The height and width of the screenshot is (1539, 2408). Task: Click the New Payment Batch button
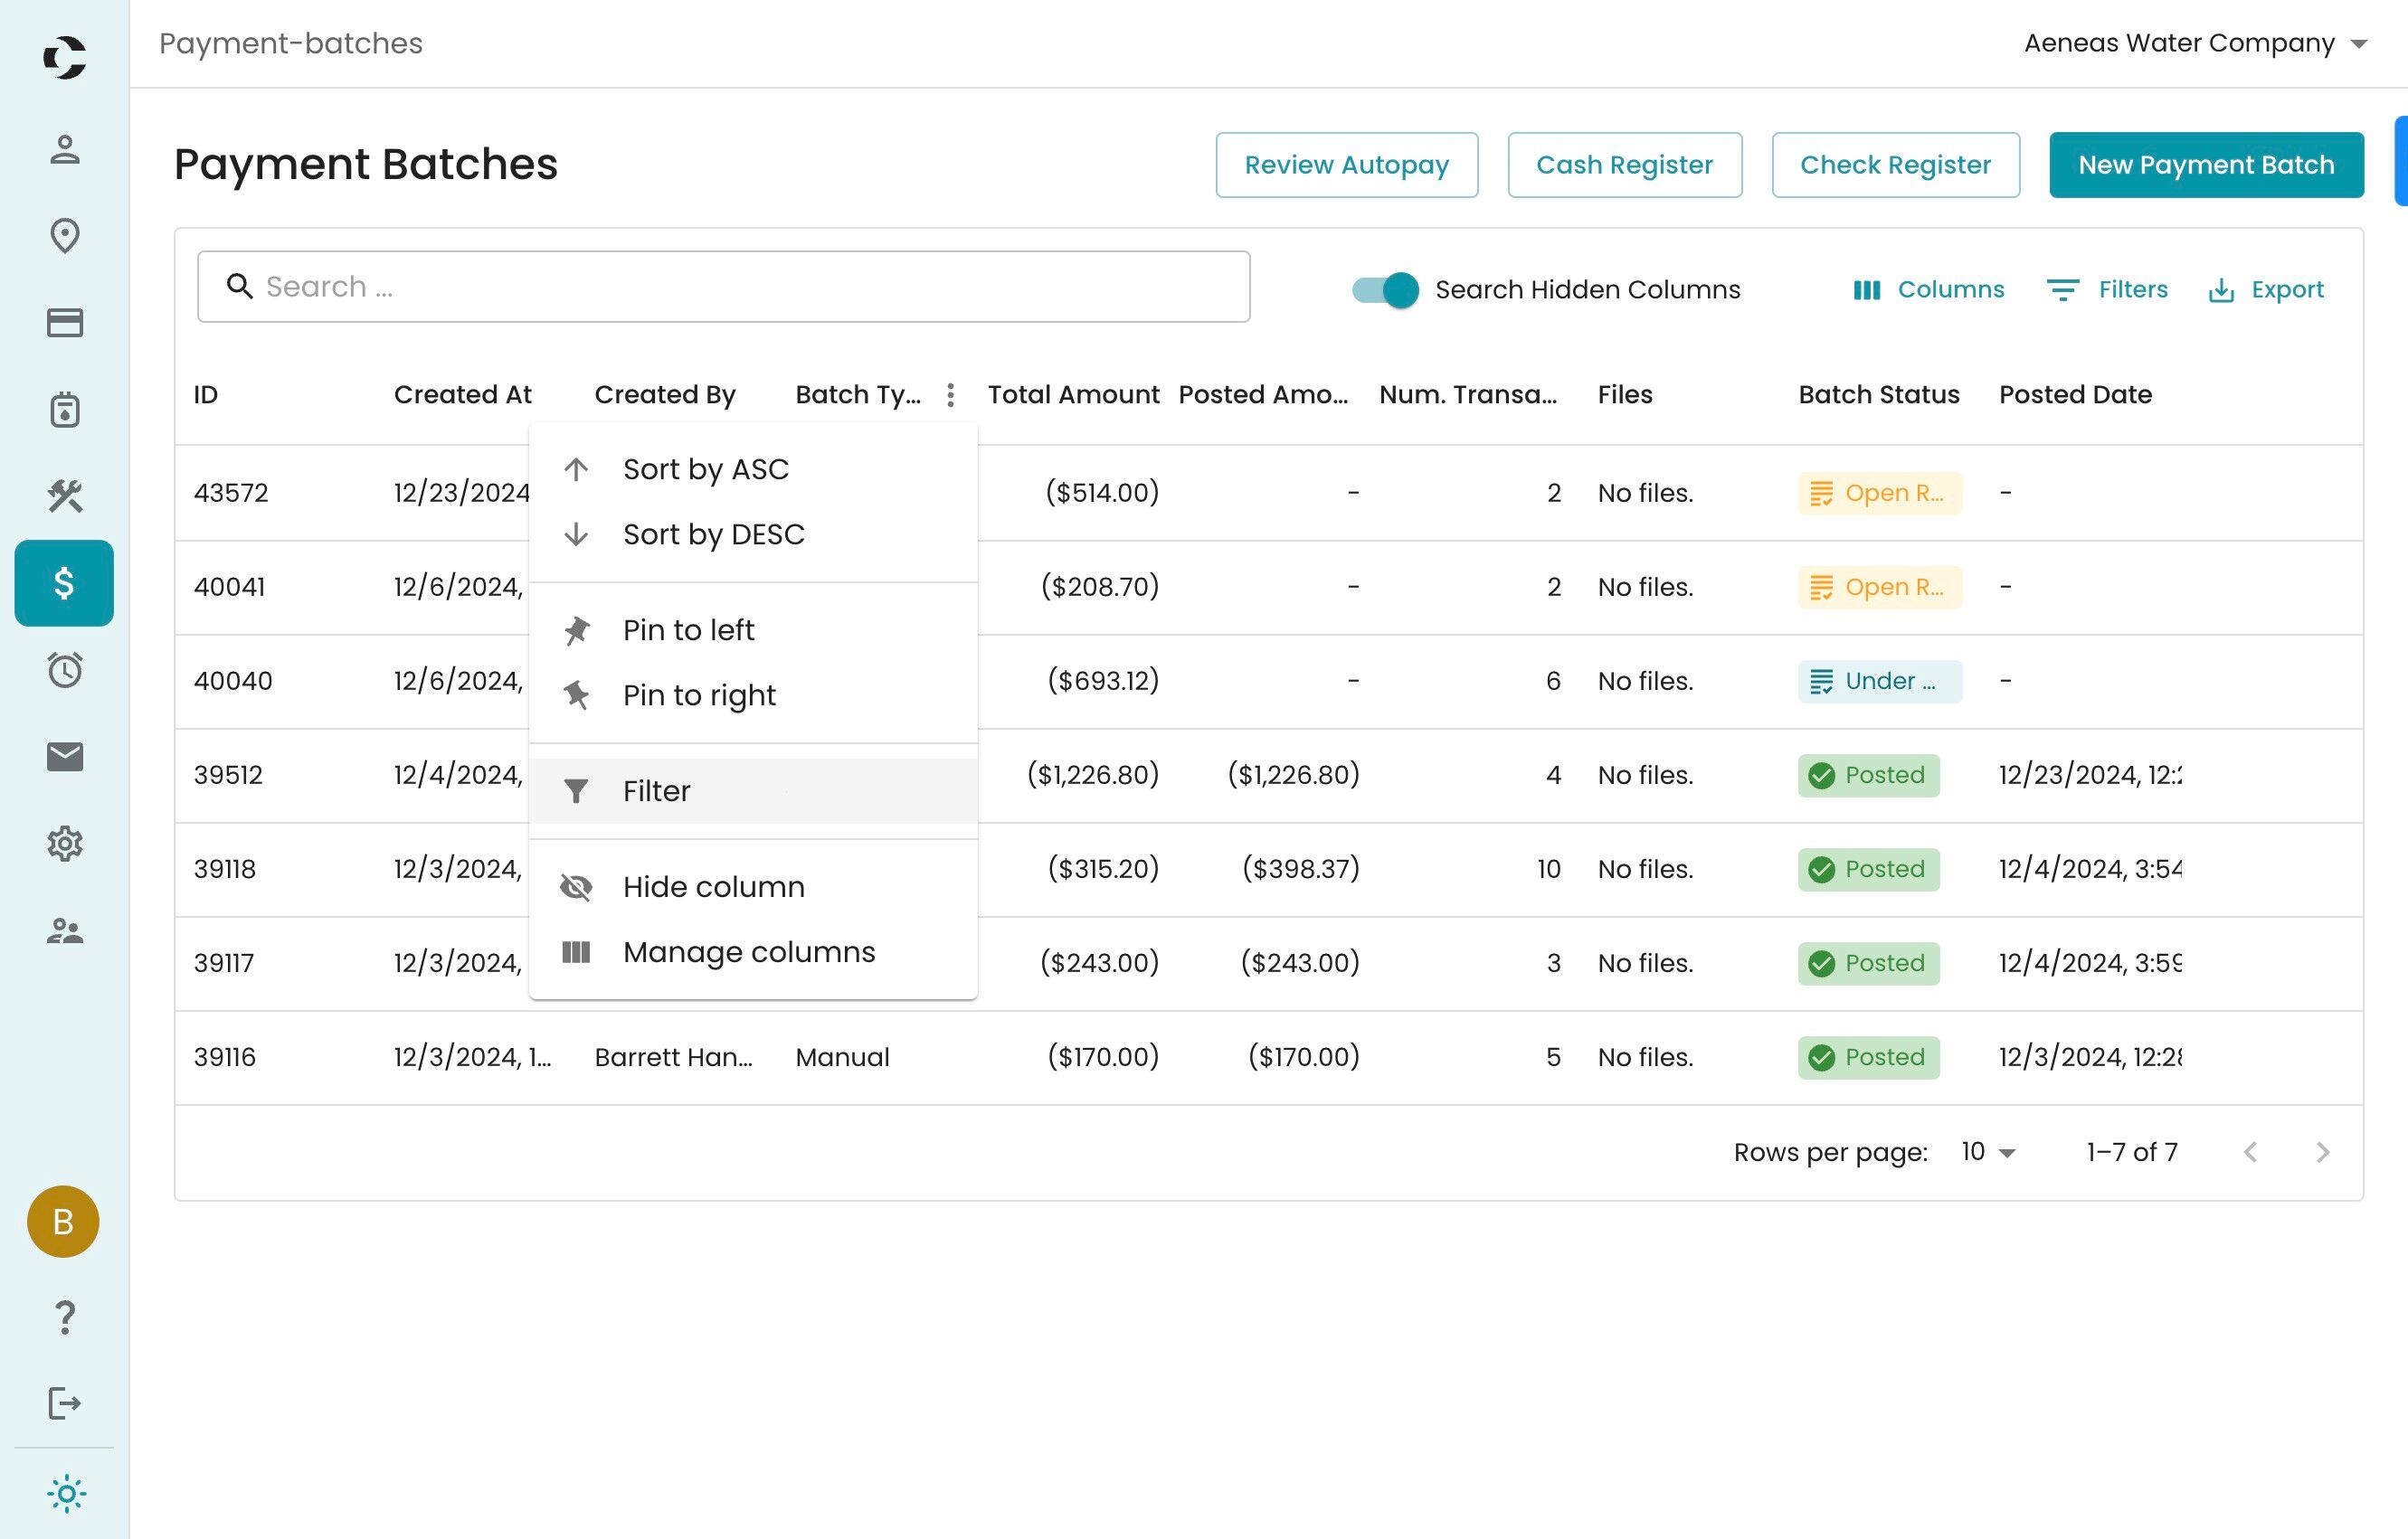click(x=2205, y=165)
